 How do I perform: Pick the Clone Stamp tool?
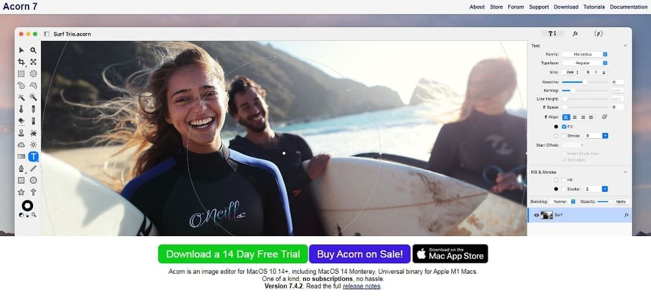pyautogui.click(x=21, y=132)
